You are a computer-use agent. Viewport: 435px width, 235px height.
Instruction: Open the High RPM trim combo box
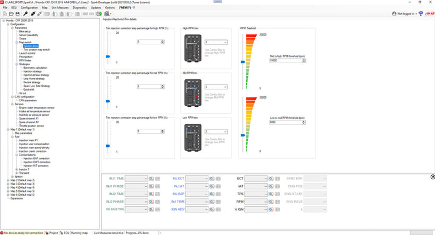pyautogui.click(x=216, y=42)
